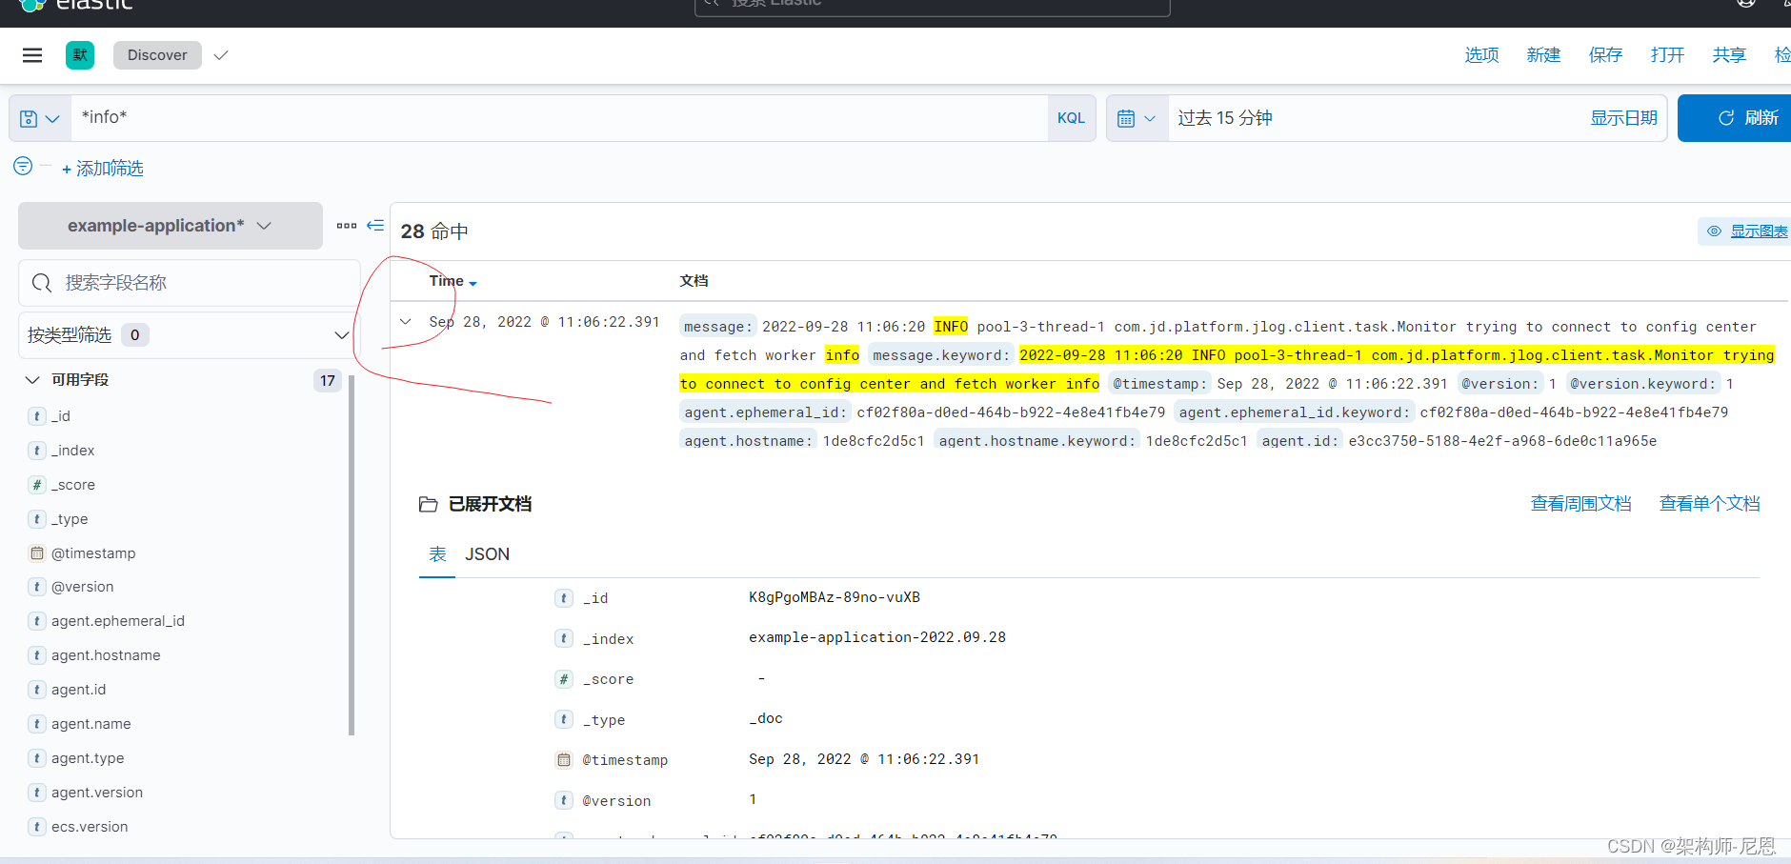The width and height of the screenshot is (1791, 864).
Task: Click Save in the top menu
Action: click(1605, 55)
